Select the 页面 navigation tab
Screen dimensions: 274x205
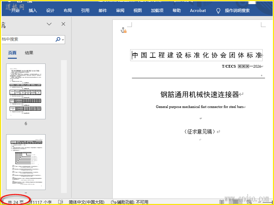point(12,53)
